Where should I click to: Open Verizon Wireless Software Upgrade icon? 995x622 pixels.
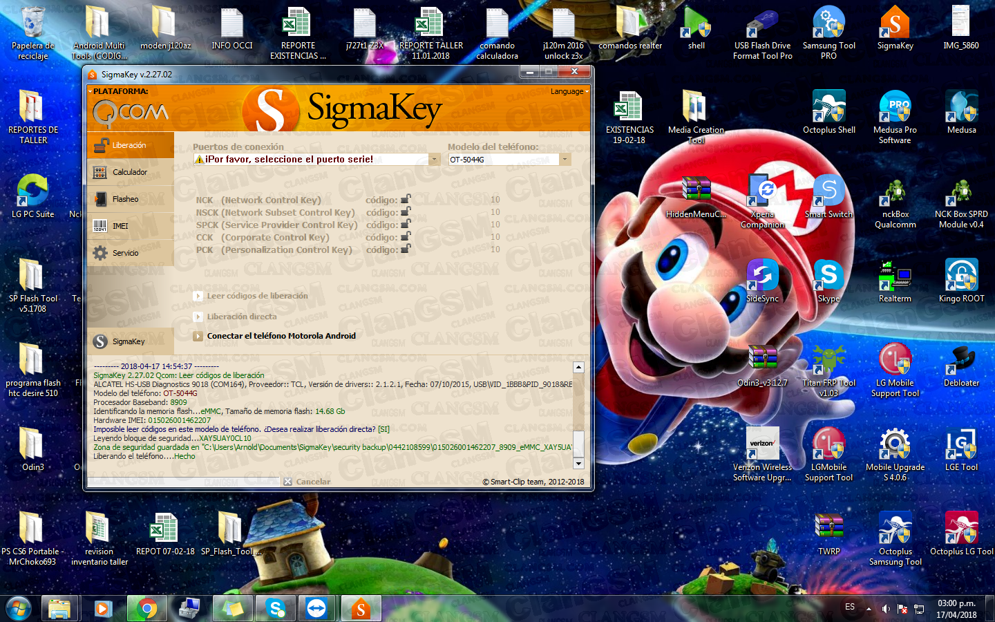(762, 454)
